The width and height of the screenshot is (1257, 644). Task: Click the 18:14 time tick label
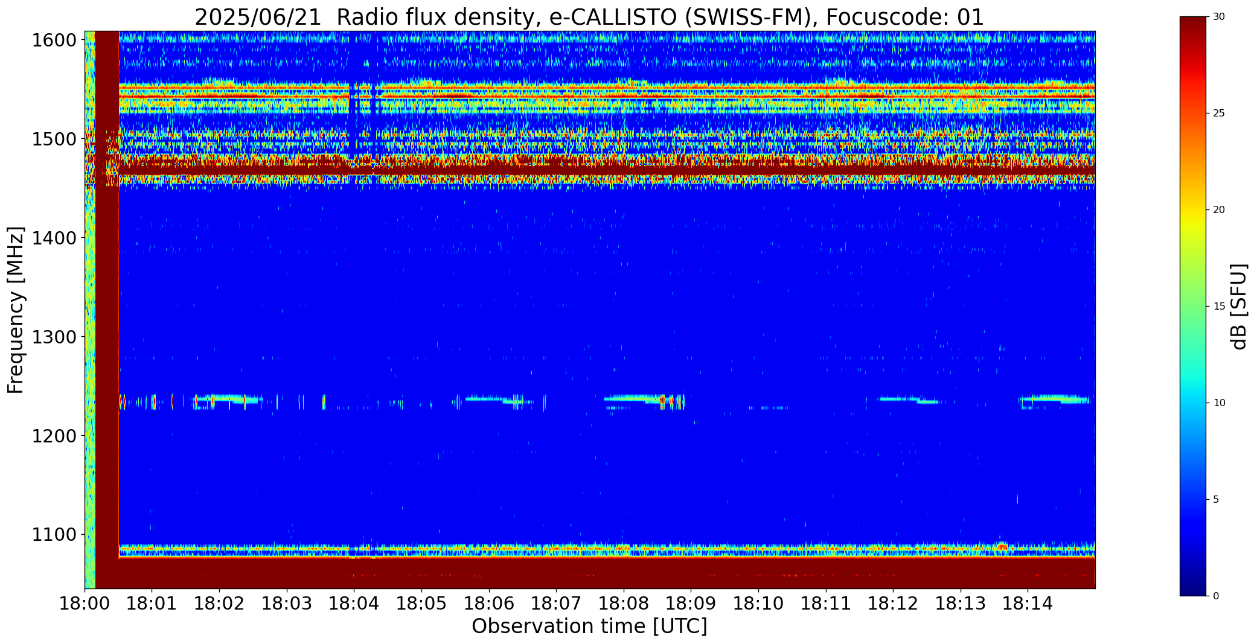click(x=1028, y=604)
